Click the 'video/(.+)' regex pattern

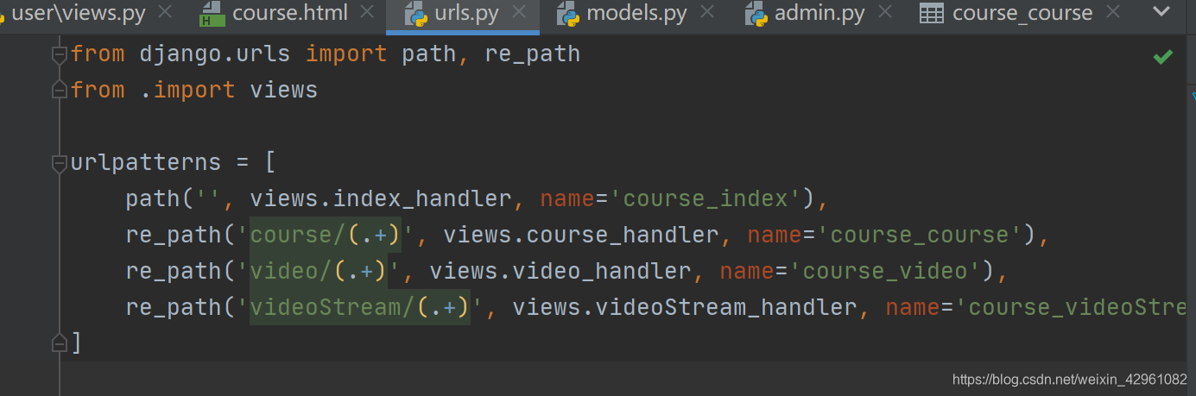[319, 271]
